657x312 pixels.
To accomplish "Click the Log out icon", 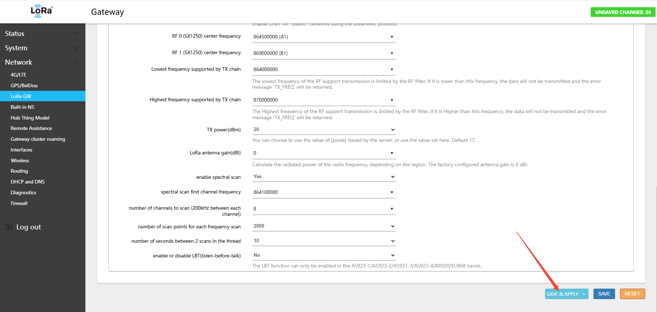I will coord(9,227).
